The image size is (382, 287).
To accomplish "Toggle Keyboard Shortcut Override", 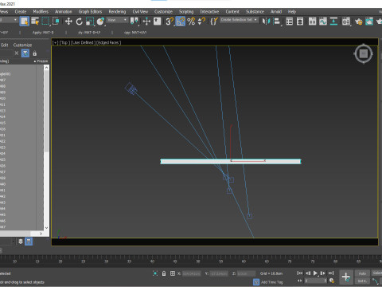I will click(x=158, y=22).
